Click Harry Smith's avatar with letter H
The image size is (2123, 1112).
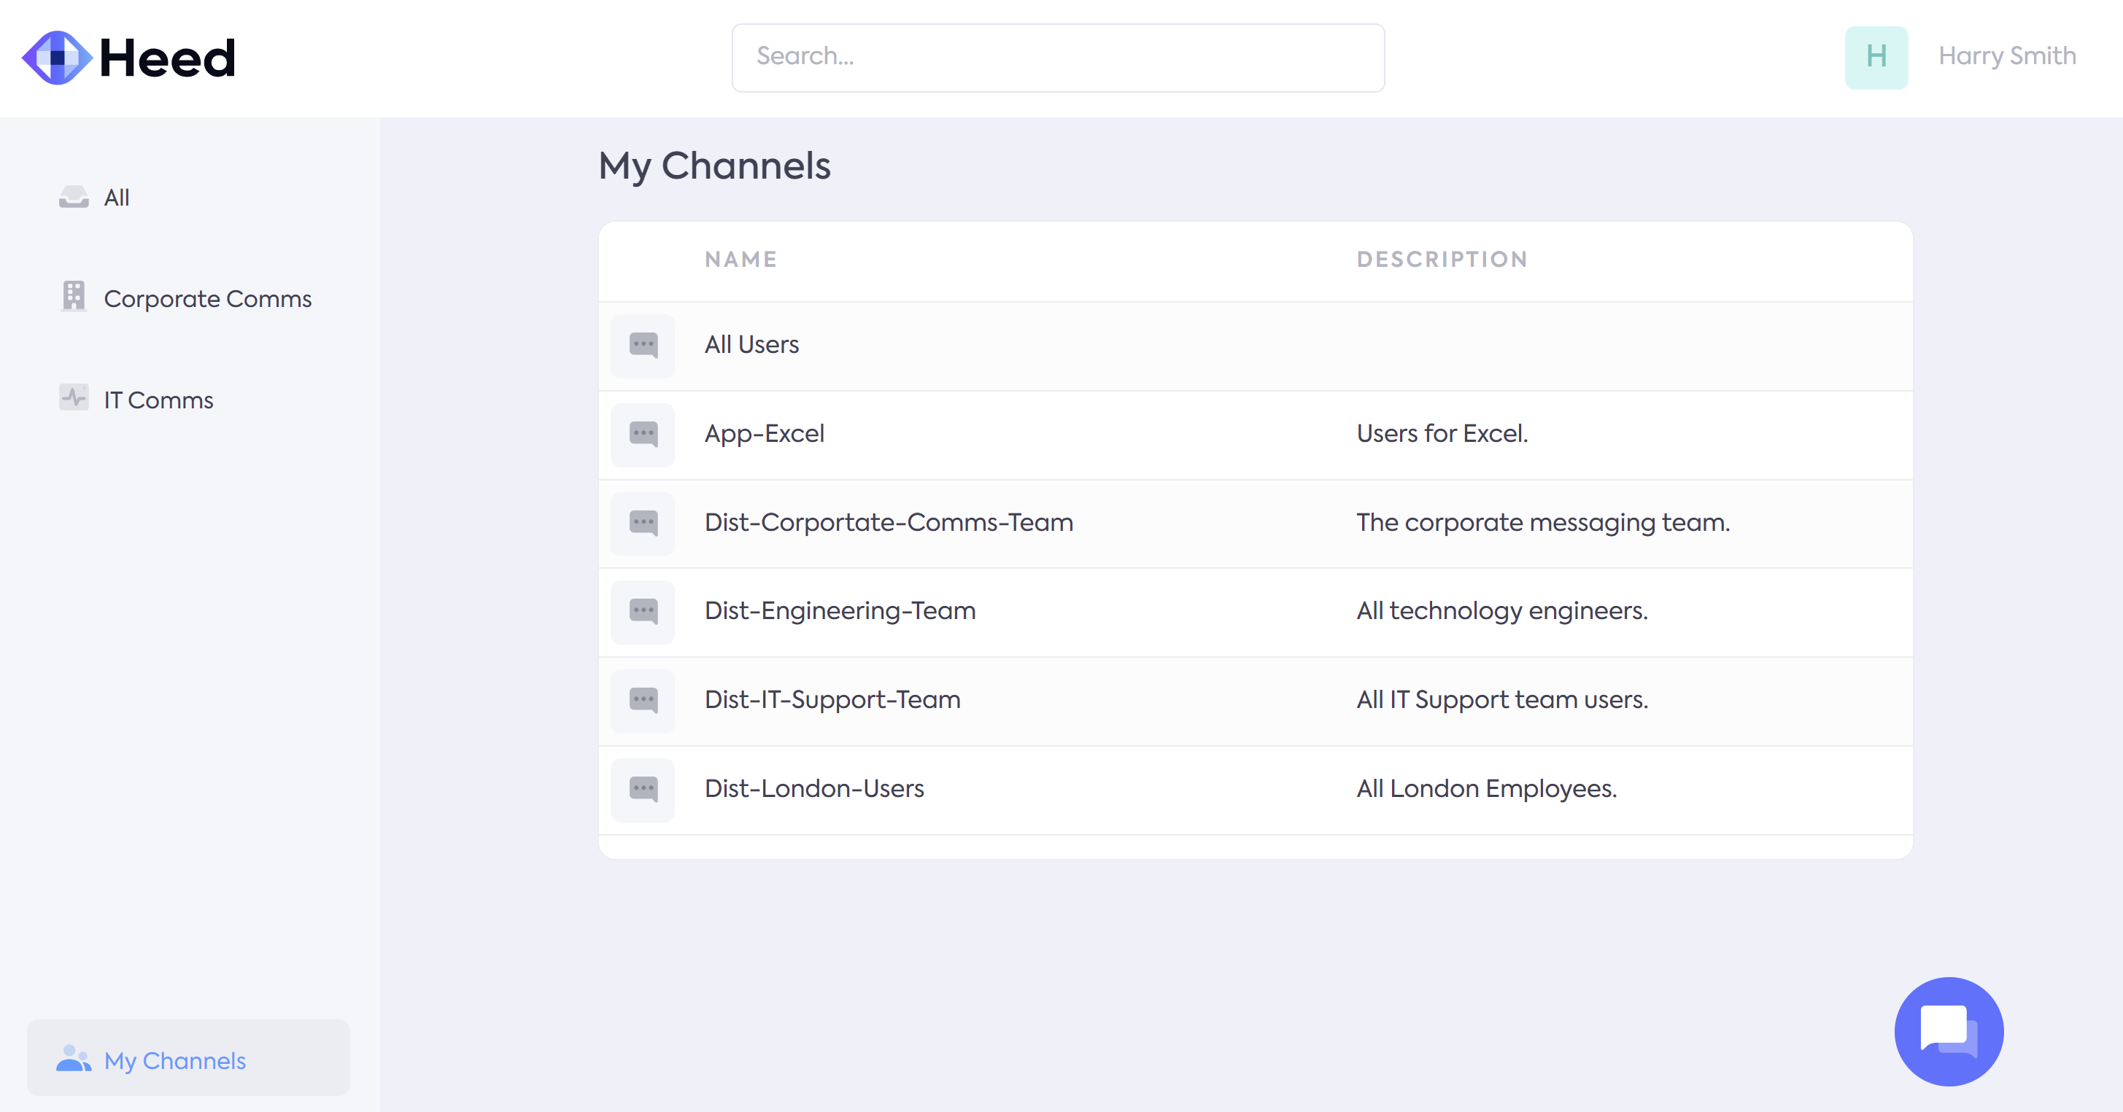pos(1876,57)
